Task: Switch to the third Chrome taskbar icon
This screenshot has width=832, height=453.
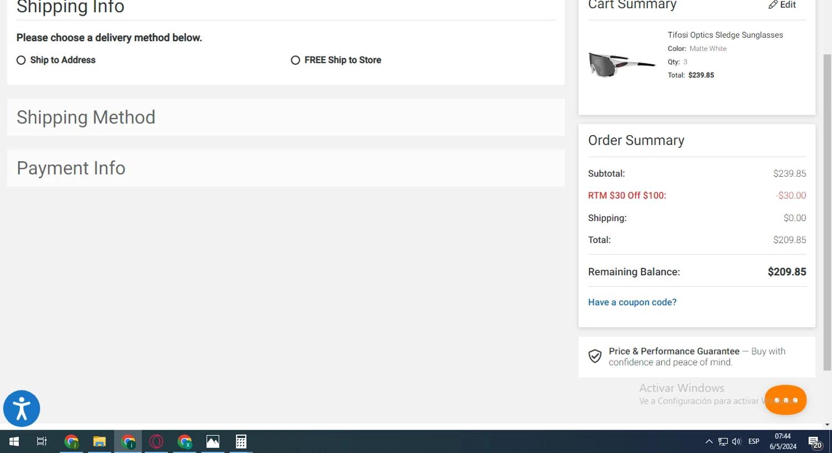Action: 185,441
